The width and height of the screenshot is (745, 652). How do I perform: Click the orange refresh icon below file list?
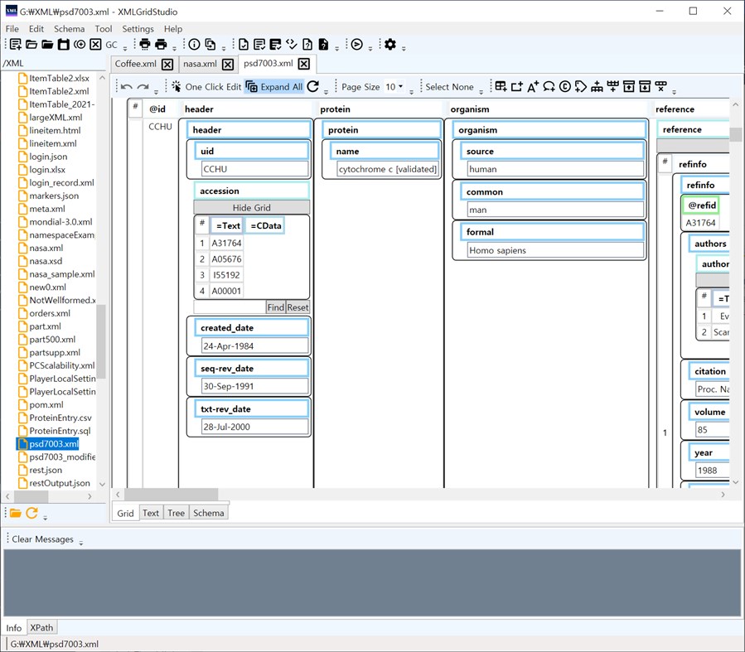pyautogui.click(x=31, y=513)
